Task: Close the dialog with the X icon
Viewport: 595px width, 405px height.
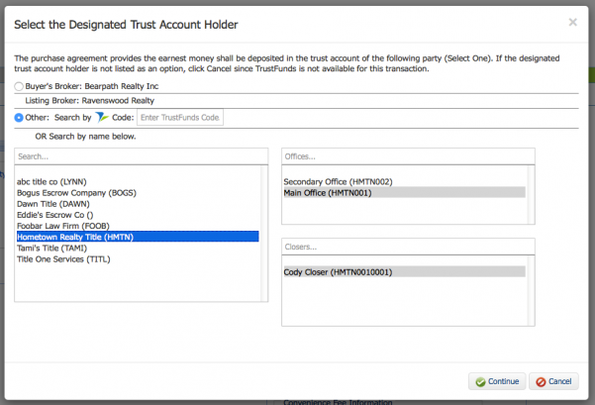Action: click(572, 23)
